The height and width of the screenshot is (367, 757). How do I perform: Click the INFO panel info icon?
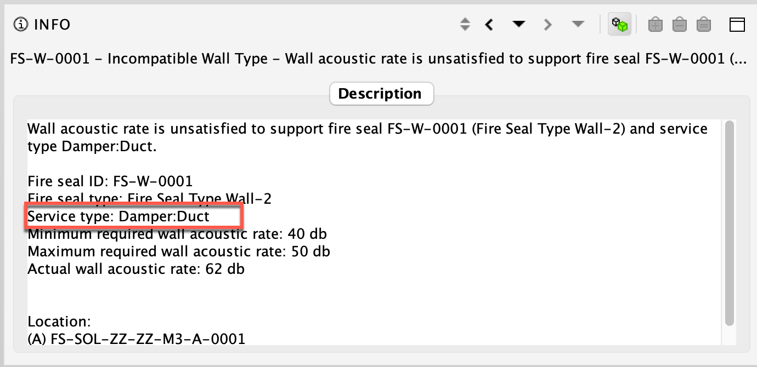[x=21, y=24]
